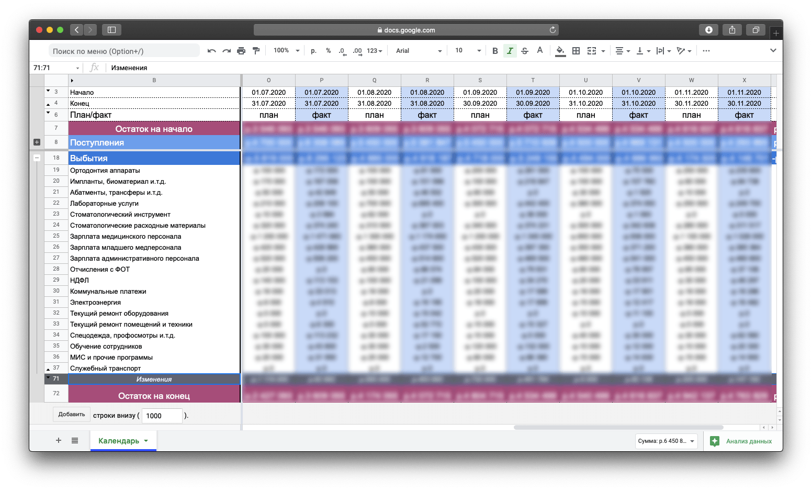Increase decimal places with .00 button

pos(357,51)
